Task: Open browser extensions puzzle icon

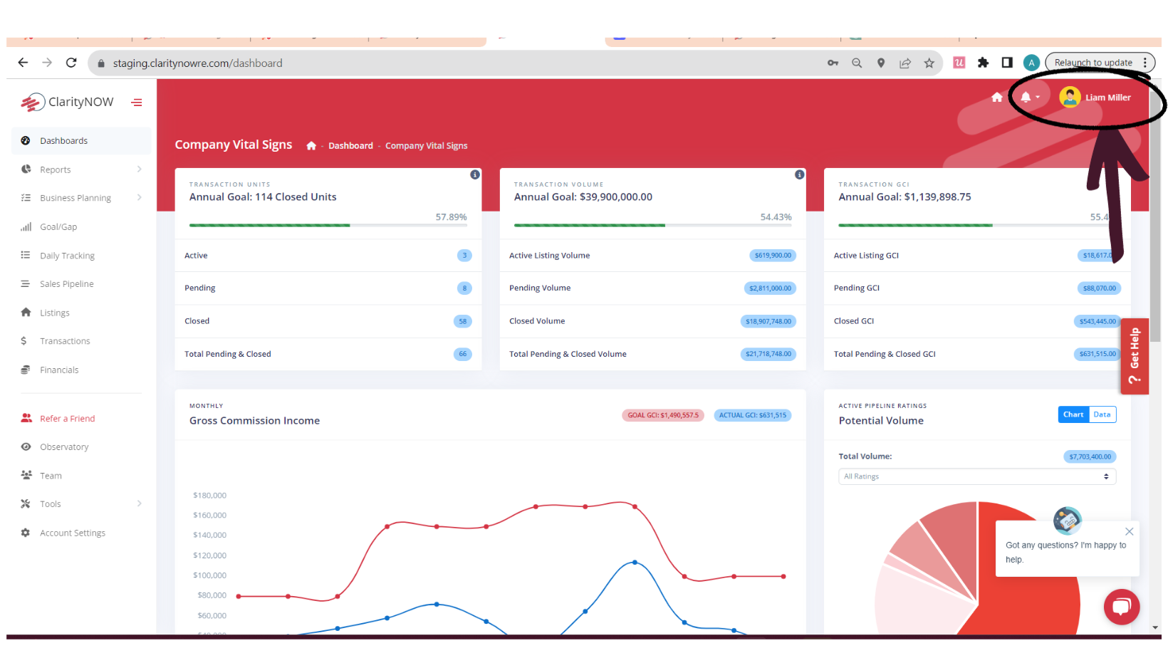Action: pyautogui.click(x=983, y=63)
